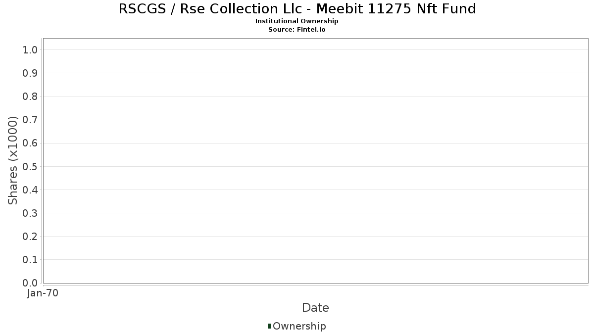
Task: Click the 0.2 y-axis tick label
Action: click(x=30, y=237)
